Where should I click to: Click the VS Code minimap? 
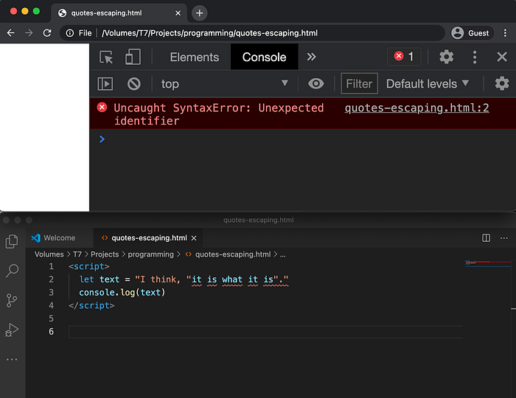(487, 263)
